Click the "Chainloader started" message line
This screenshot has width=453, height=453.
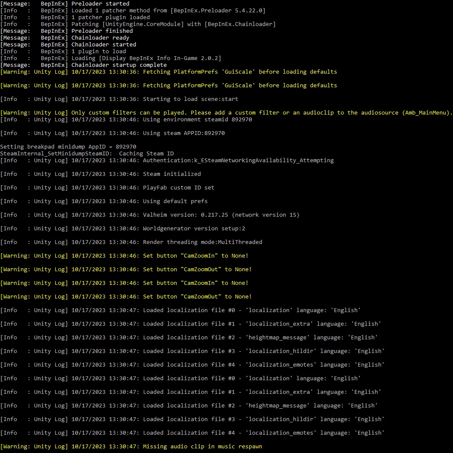[68, 44]
